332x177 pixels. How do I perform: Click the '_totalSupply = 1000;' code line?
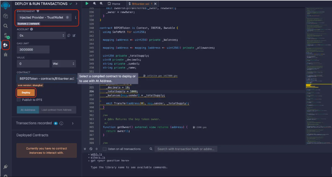click(x=122, y=92)
